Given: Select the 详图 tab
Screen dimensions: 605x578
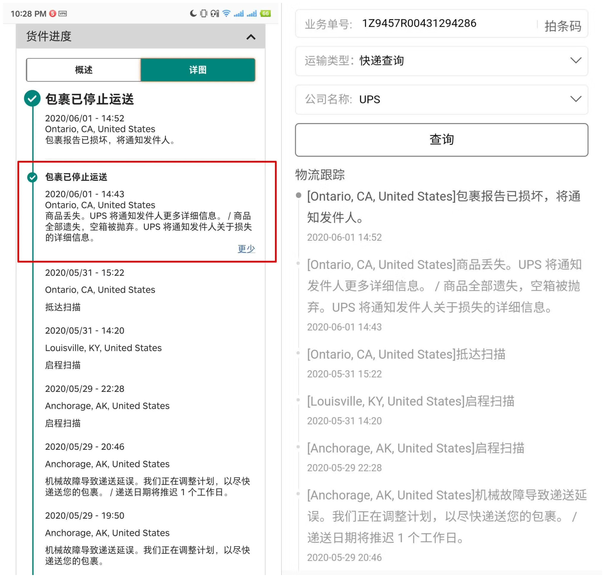Looking at the screenshot, I should pos(198,70).
